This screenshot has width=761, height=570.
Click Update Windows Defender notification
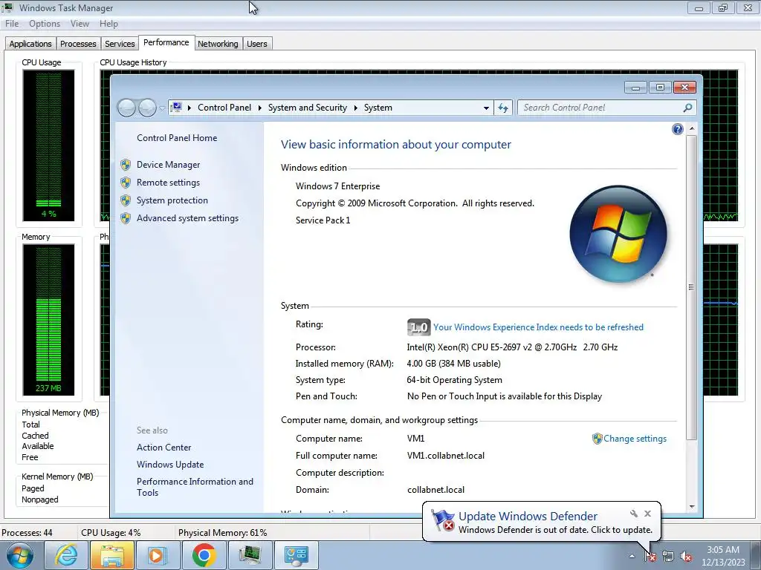point(528,517)
